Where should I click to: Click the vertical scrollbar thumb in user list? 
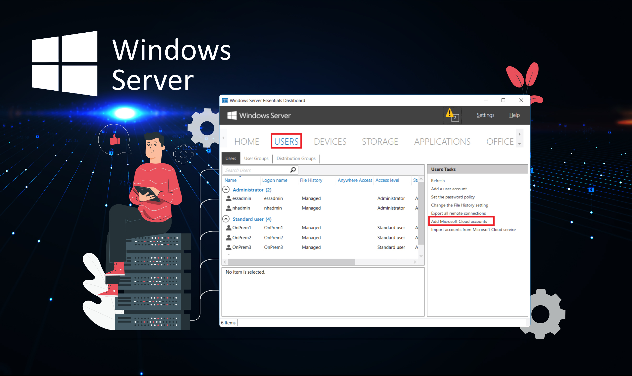421,213
